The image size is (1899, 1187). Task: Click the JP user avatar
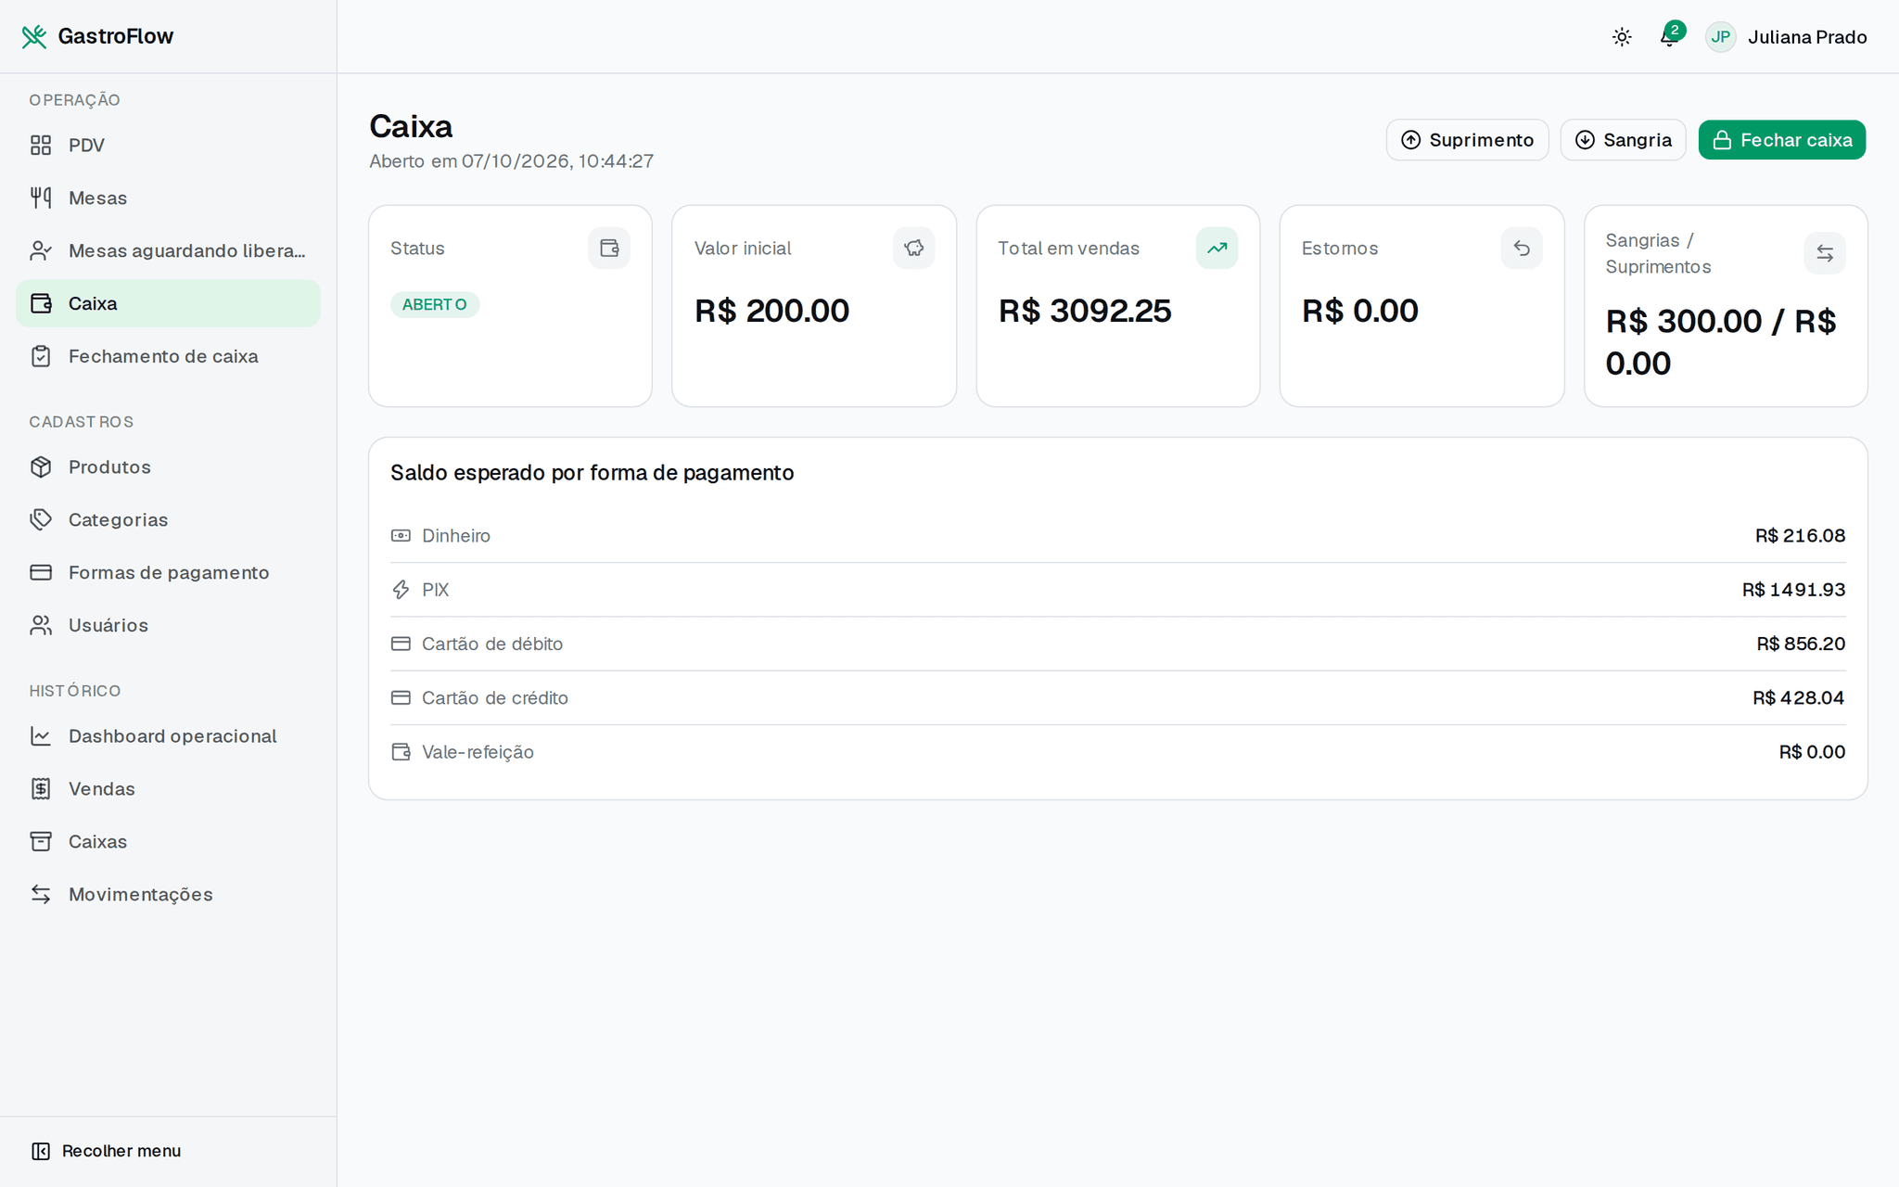[x=1721, y=37]
